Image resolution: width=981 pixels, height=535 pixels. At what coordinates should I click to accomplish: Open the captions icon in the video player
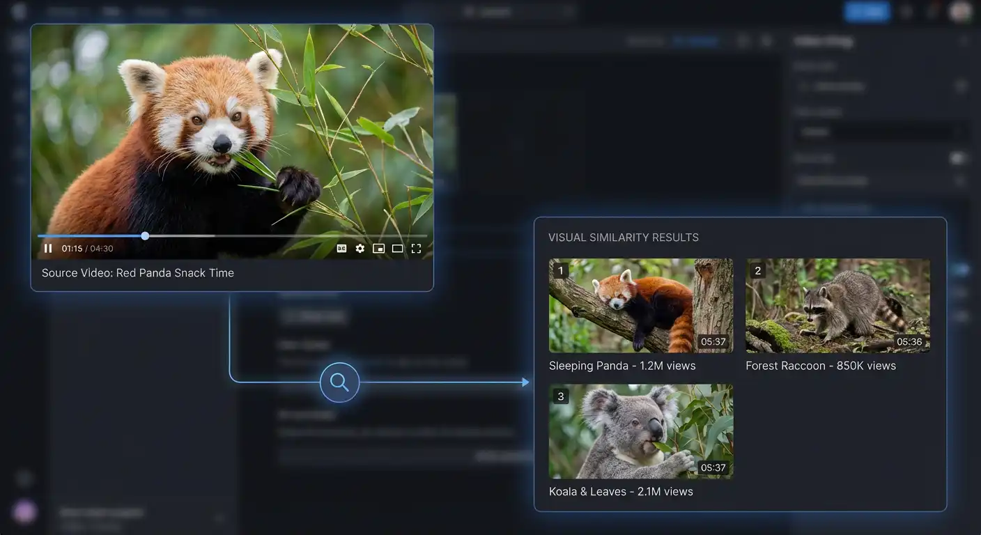click(341, 248)
